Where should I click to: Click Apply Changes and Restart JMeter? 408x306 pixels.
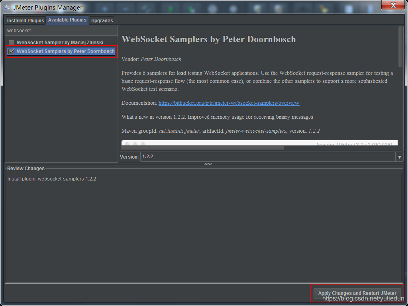[x=357, y=293]
